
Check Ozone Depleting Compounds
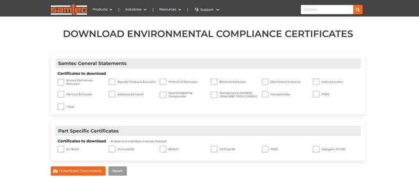coord(163,95)
